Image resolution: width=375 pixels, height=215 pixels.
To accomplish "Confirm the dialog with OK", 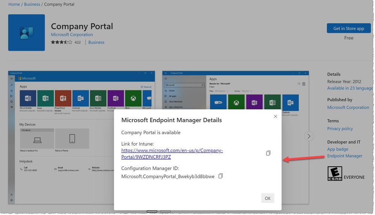I will (x=268, y=198).
